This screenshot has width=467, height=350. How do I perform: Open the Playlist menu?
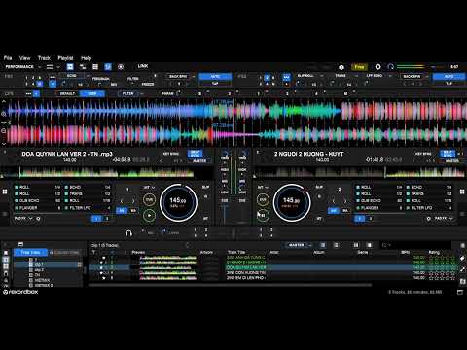[65, 58]
